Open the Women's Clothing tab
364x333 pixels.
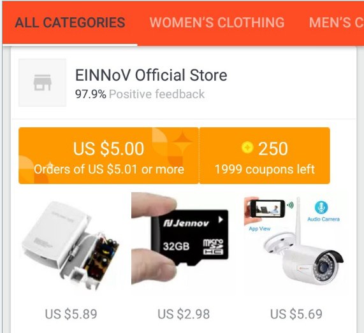click(217, 22)
